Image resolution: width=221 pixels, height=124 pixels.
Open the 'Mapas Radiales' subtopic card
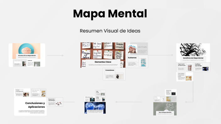coord(159,99)
